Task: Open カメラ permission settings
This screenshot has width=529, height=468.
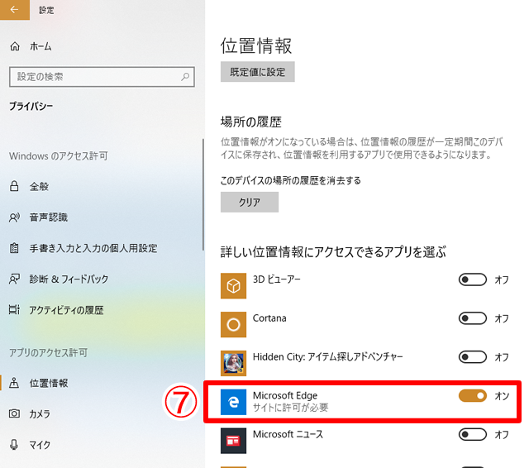Action: [40, 414]
